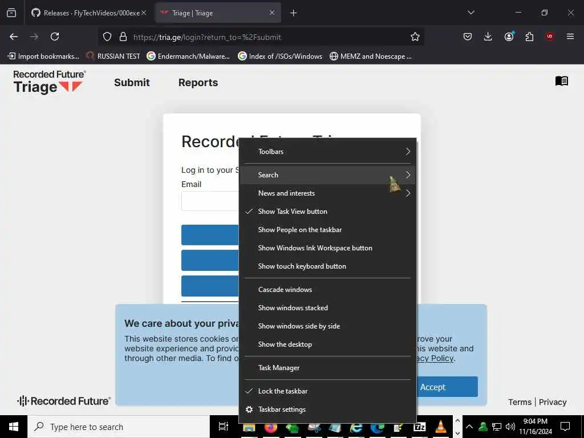This screenshot has height=438, width=584.
Task: Open VLC media player from taskbar
Action: pyautogui.click(x=441, y=428)
